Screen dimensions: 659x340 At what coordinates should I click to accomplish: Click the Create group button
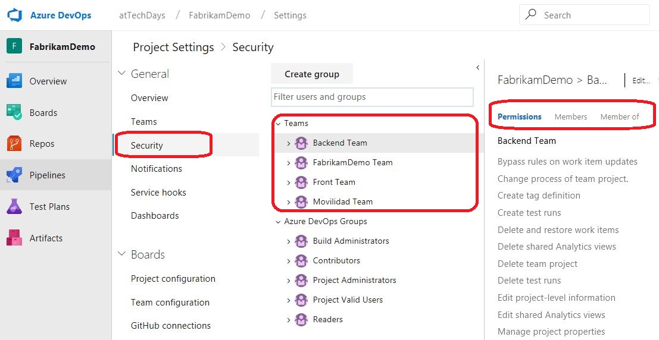coord(312,74)
